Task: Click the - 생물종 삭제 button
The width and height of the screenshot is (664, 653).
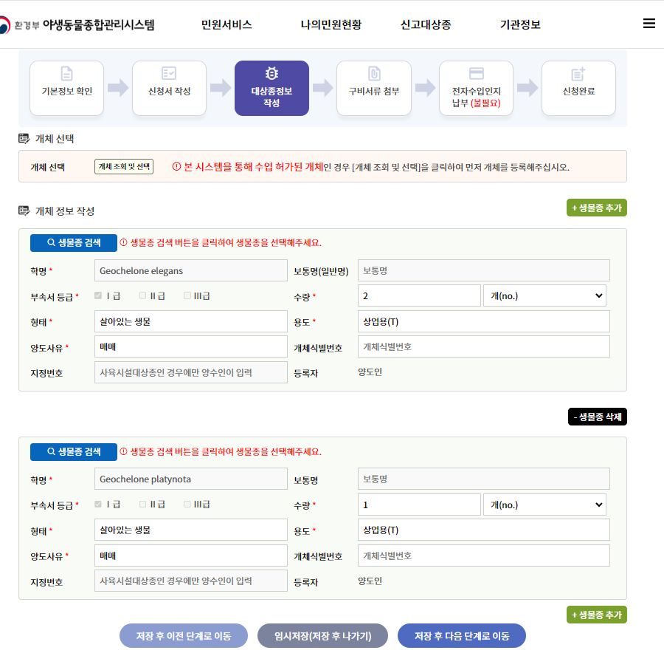Action: [598, 417]
